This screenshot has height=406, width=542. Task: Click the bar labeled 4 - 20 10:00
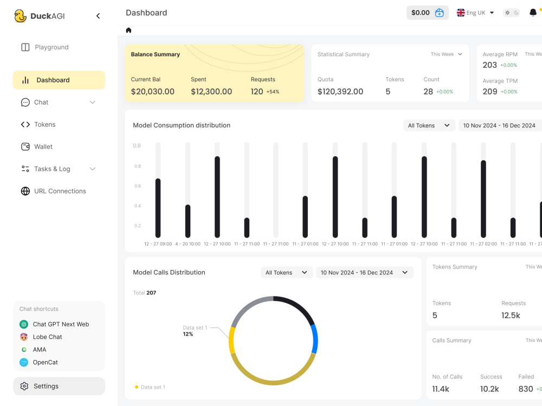[x=188, y=221]
